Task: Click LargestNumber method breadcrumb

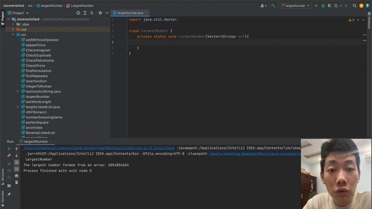Action: [x=80, y=6]
